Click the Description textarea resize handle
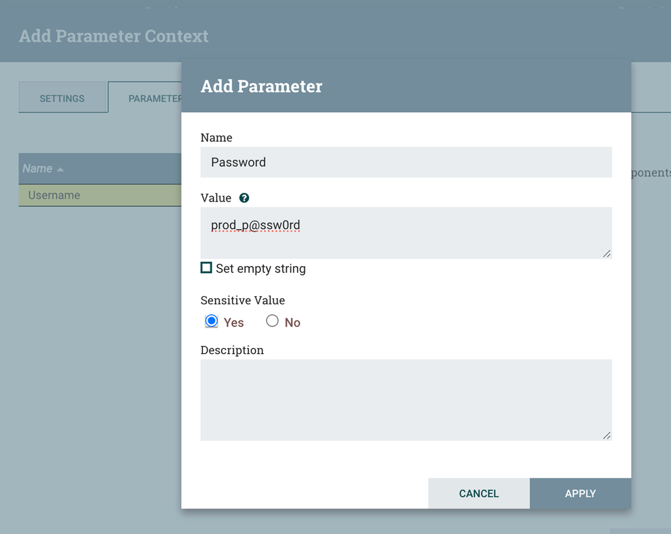671x534 pixels. 607,435
